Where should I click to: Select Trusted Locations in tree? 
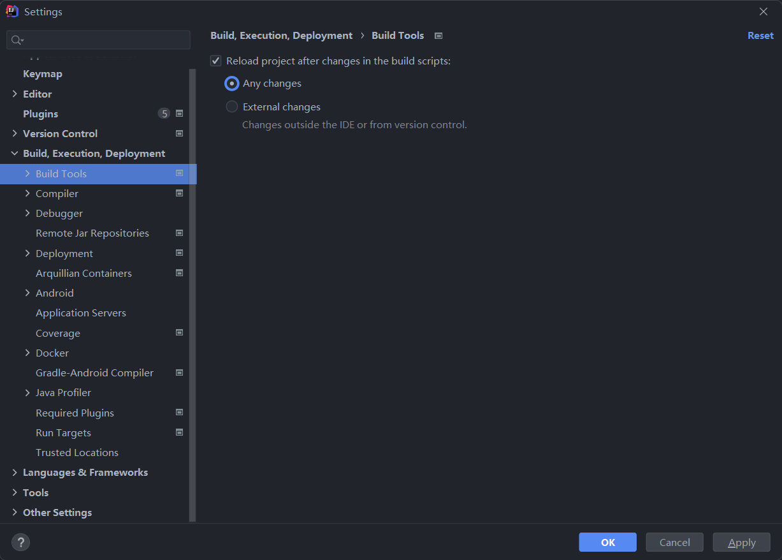[77, 452]
